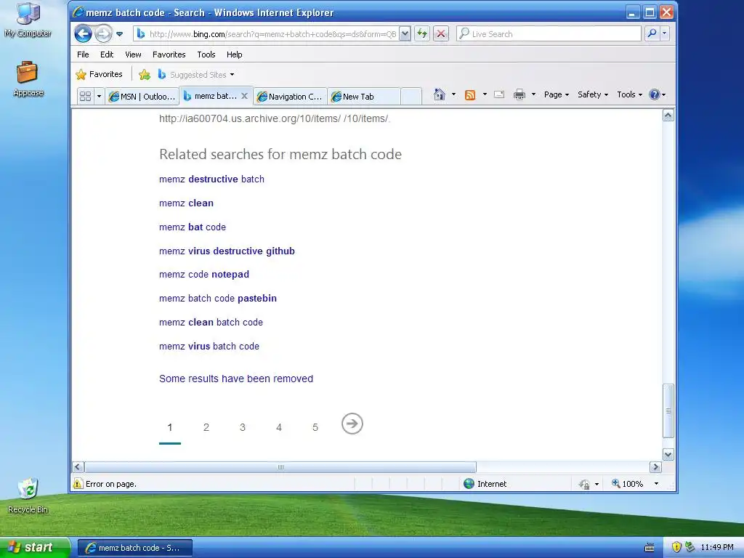Select Appcase desktop icon
744x558 pixels.
(x=28, y=78)
